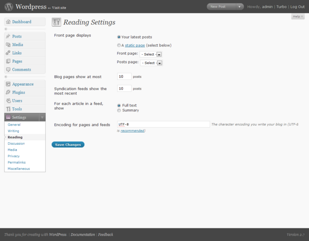Select 'Your latest posts' radio button
309x241 pixels.
[119, 37]
